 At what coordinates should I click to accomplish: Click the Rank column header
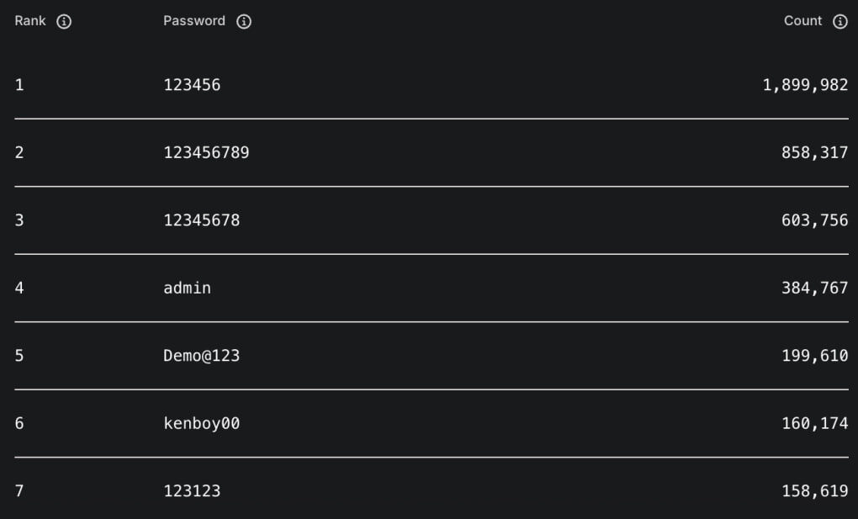click(x=30, y=21)
